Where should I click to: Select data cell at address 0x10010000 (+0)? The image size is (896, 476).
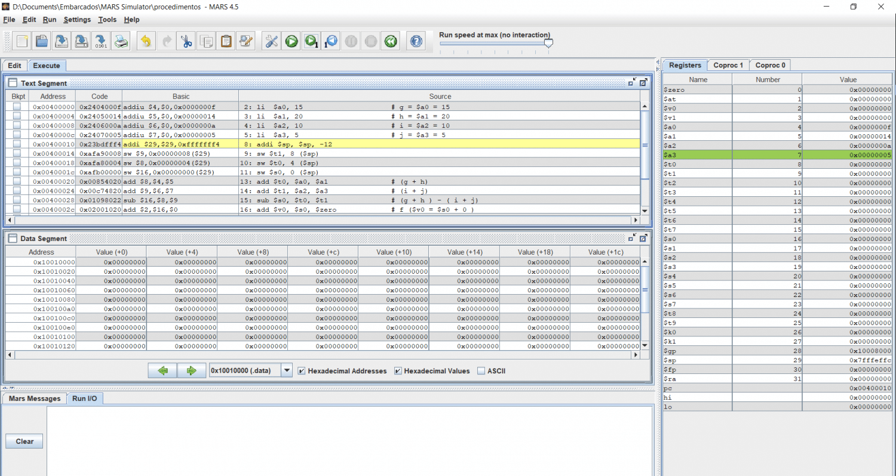tap(111, 262)
